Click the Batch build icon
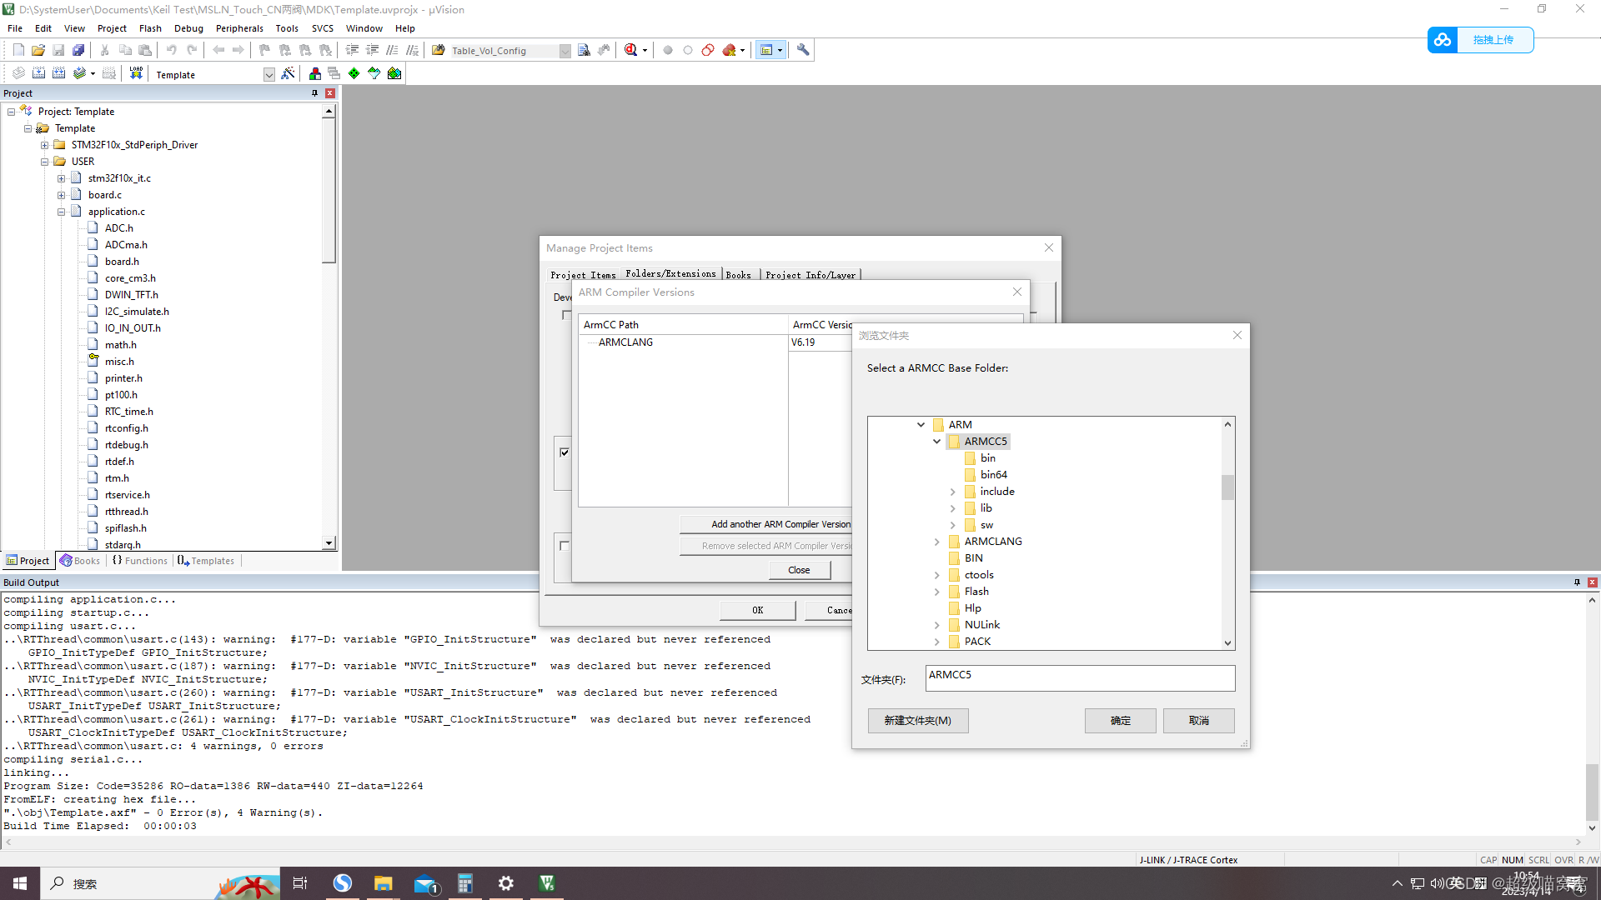The image size is (1601, 900). (79, 73)
